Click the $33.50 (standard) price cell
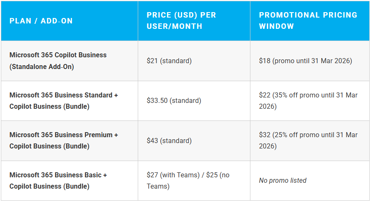Screen dimensions: 371x202 pos(174,101)
